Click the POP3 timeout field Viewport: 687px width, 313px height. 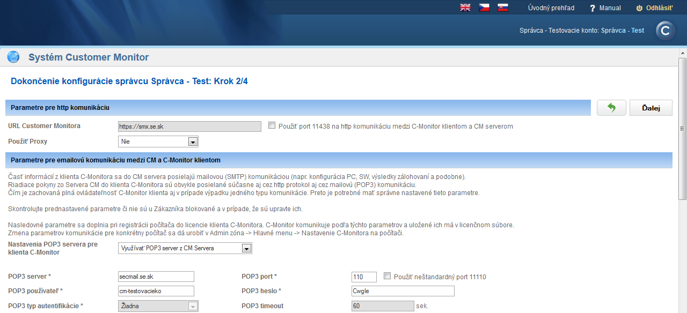point(383,306)
